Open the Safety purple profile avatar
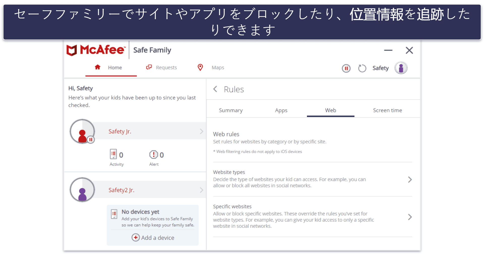 tap(401, 68)
